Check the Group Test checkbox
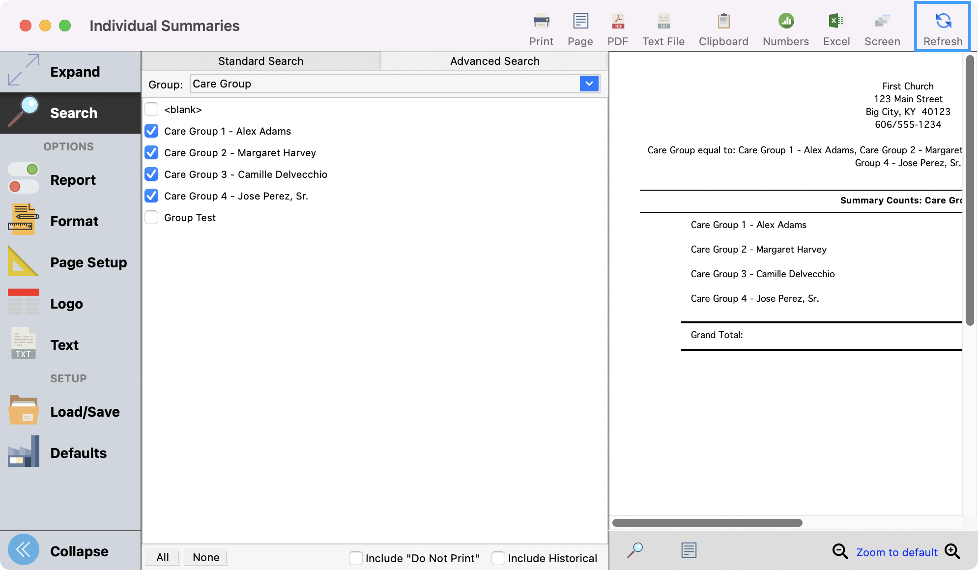Screen dimensions: 978x570 point(151,217)
